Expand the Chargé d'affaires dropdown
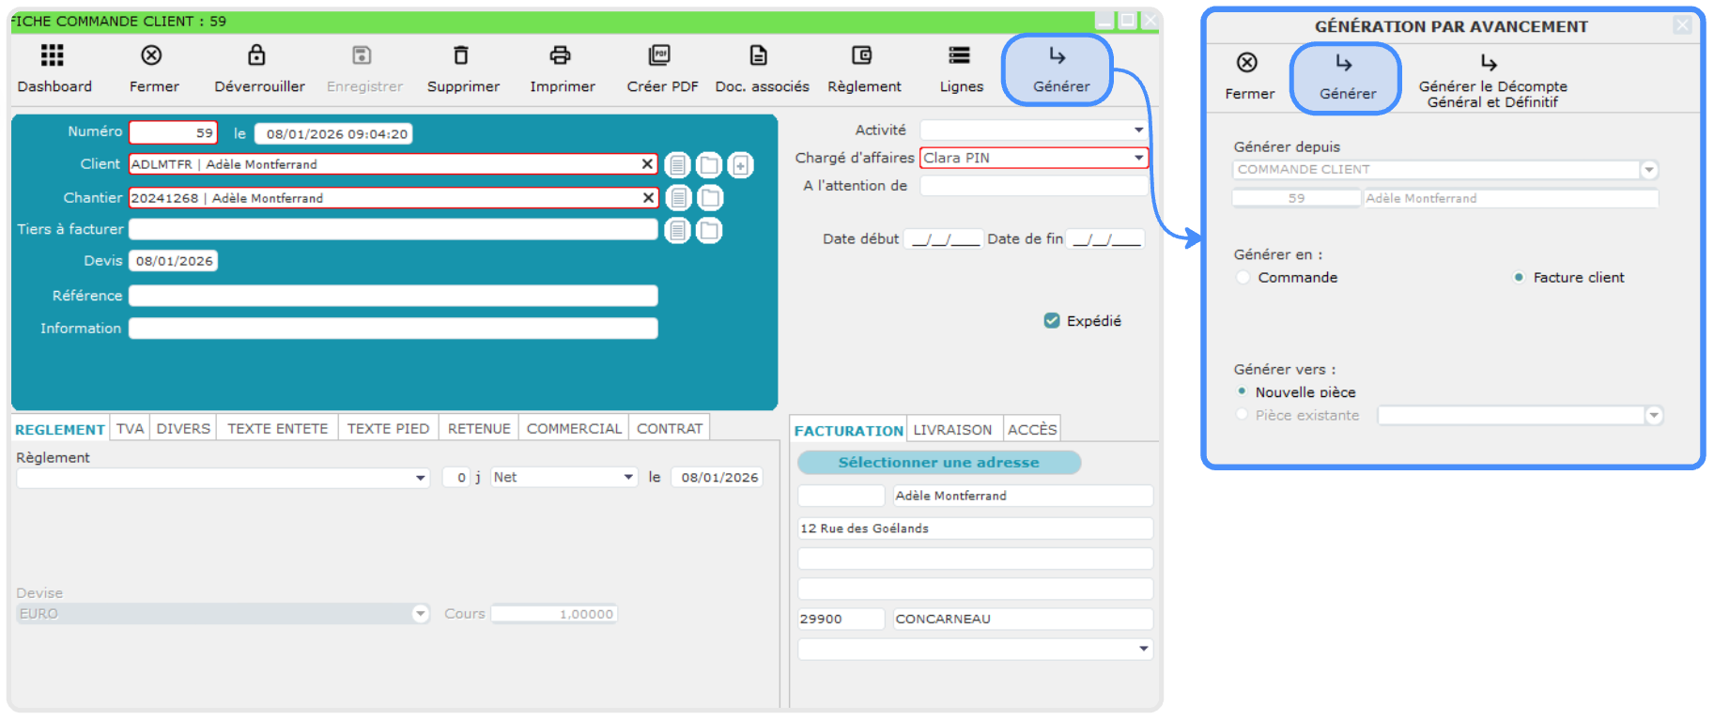Viewport: 1714px width, 720px height. pyautogui.click(x=1138, y=158)
